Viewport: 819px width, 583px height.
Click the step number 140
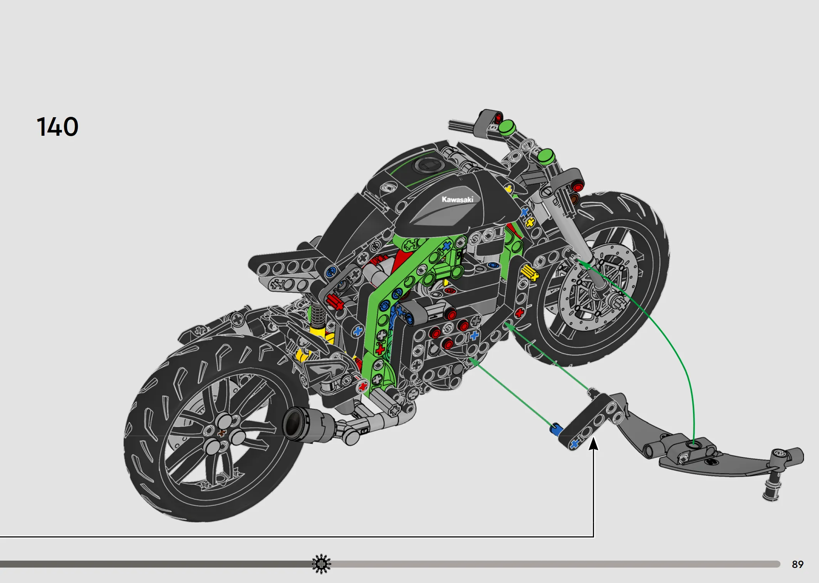[x=57, y=127]
